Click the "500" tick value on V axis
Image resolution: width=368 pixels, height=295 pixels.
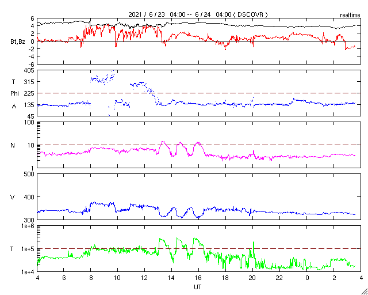point(29,175)
